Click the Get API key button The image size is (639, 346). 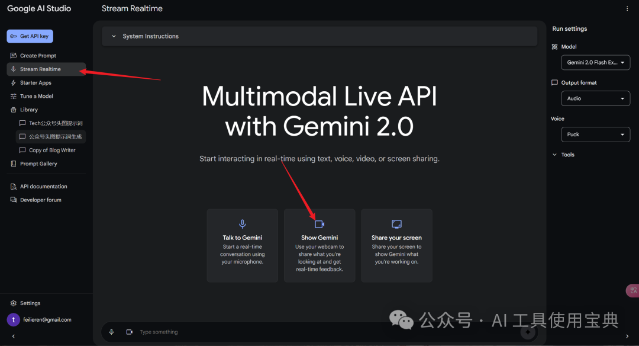pyautogui.click(x=30, y=36)
